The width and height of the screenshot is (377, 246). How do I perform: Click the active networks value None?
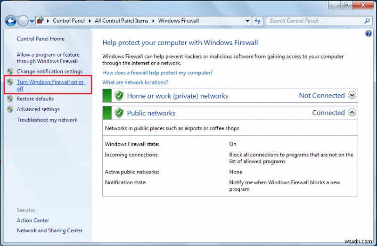pyautogui.click(x=236, y=172)
